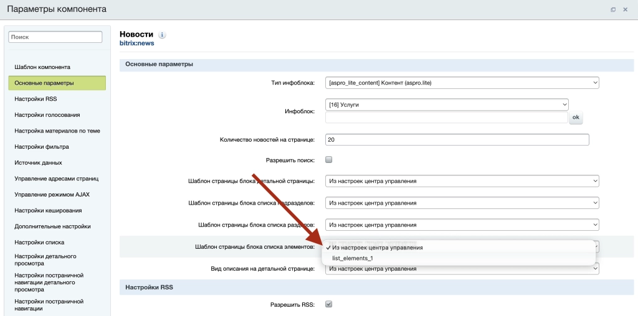Screen dimensions: 638x316
Task: Open Вид описания на детальной странице dropdown
Action: point(462,269)
